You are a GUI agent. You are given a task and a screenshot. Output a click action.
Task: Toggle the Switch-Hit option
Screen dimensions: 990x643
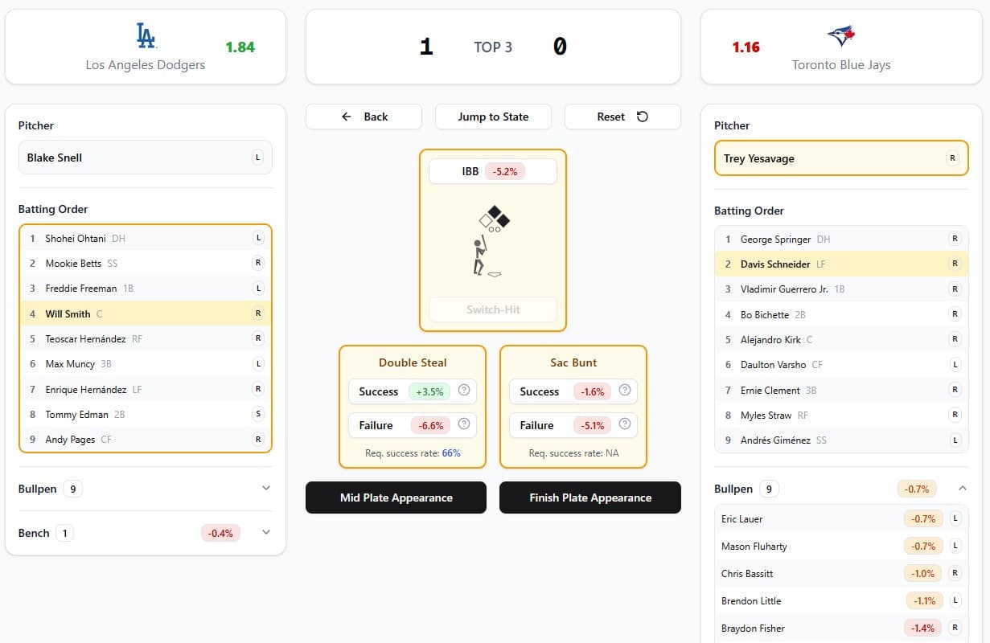[x=493, y=309]
